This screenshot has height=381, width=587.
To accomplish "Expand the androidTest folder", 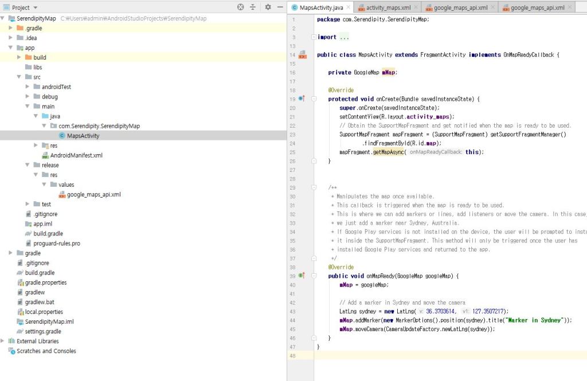I will (x=28, y=87).
